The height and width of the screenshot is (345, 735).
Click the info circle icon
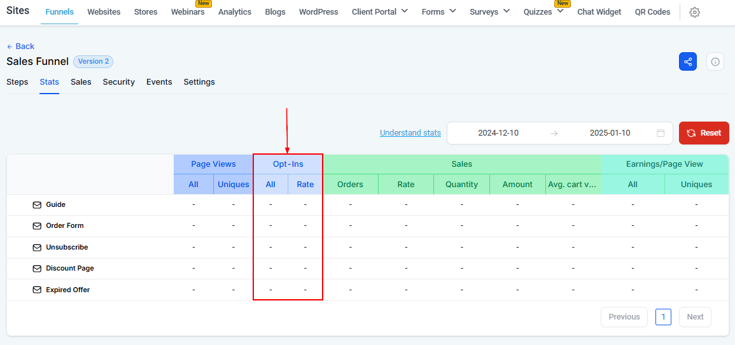715,61
